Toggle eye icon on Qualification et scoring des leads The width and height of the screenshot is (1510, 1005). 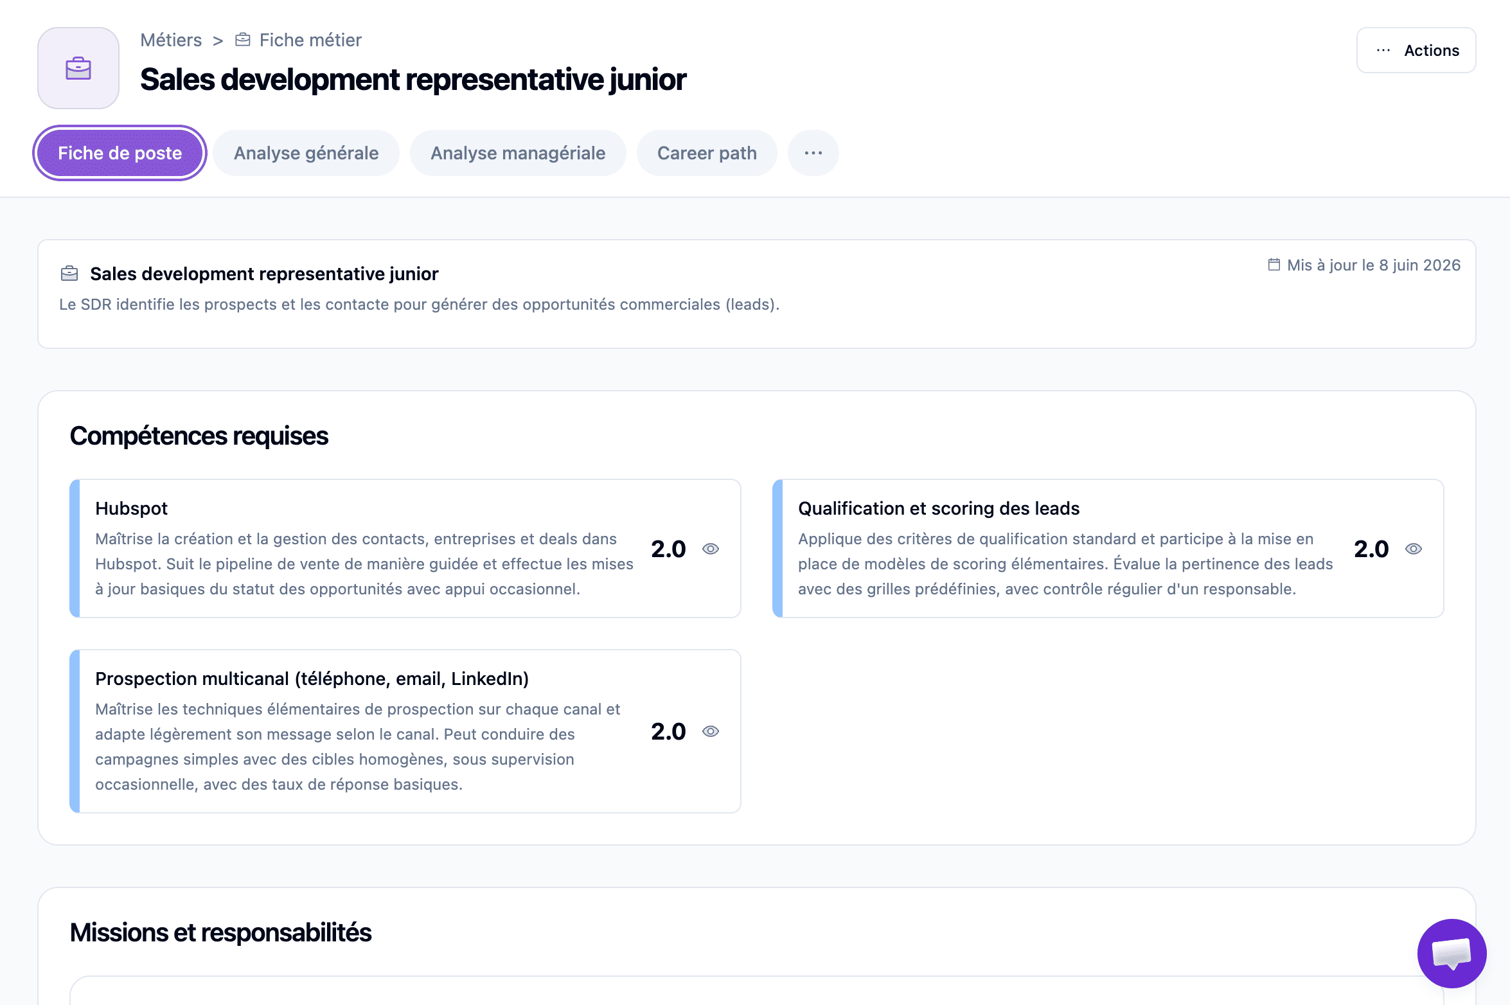pyautogui.click(x=1414, y=549)
